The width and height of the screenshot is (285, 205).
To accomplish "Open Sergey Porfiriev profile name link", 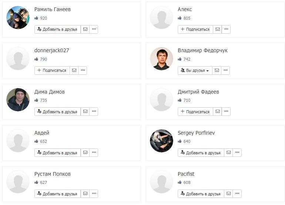I will [196, 133].
